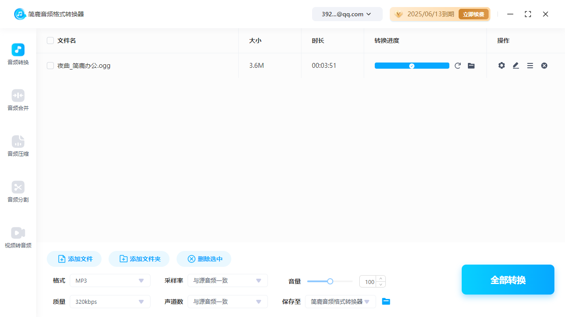Expand the 质量 dropdown showing 320kbps
This screenshot has width=565, height=317.
(x=109, y=302)
